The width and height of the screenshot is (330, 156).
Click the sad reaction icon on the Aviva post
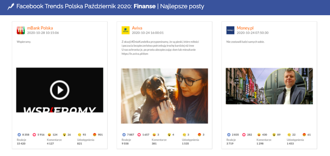click(185, 135)
